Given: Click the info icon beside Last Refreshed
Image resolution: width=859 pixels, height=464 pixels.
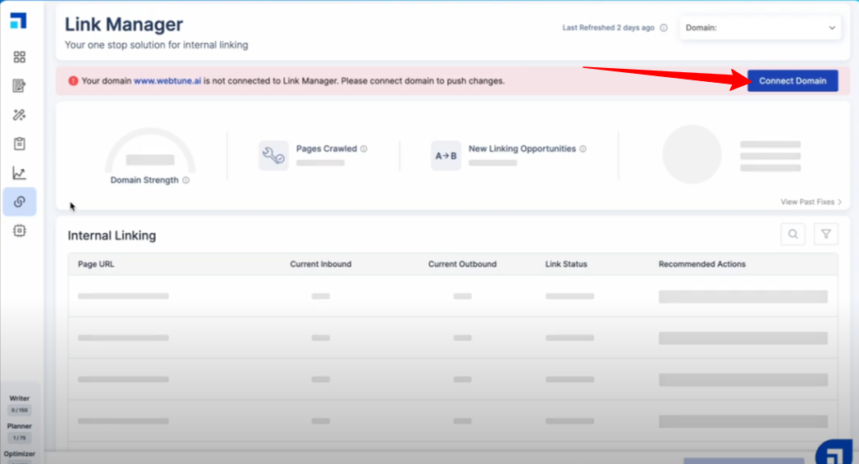Looking at the screenshot, I should 664,28.
